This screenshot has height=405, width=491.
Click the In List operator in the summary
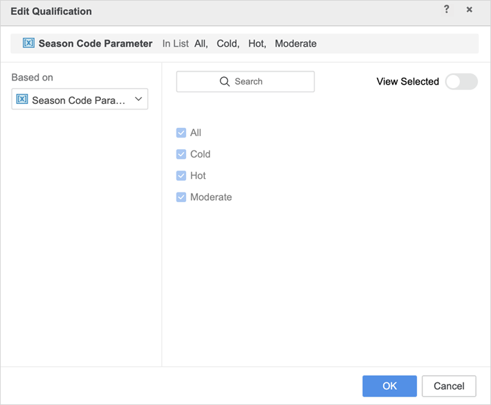coord(175,43)
